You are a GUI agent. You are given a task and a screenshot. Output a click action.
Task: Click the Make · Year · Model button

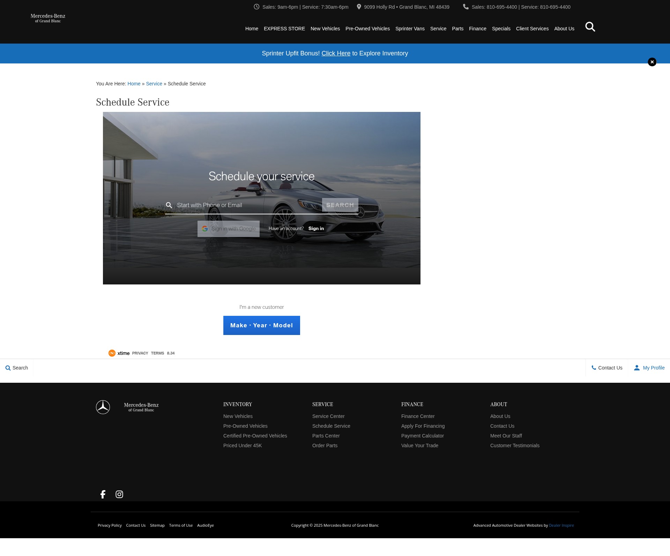262,325
